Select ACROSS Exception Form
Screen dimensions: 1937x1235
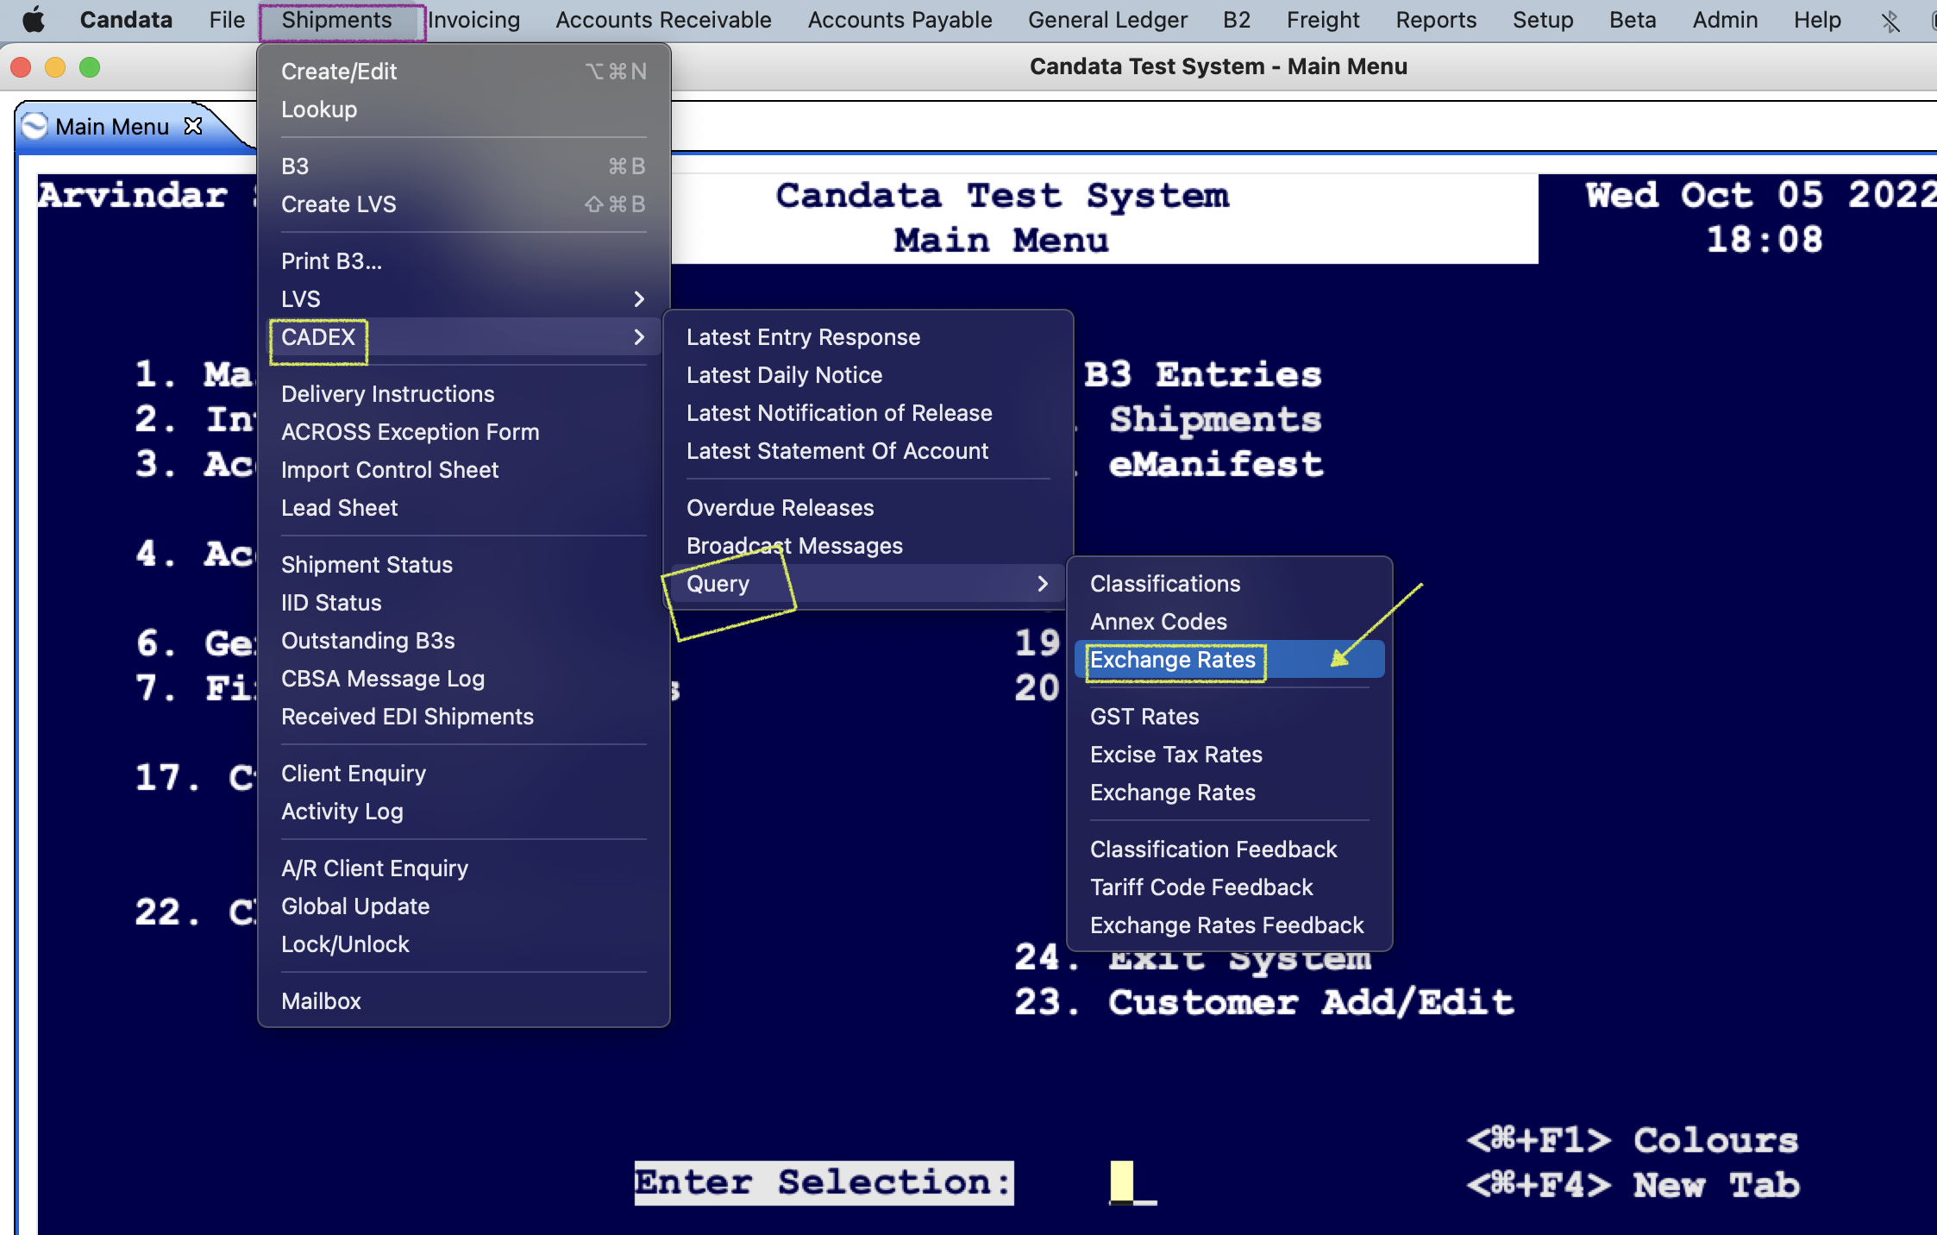click(463, 432)
